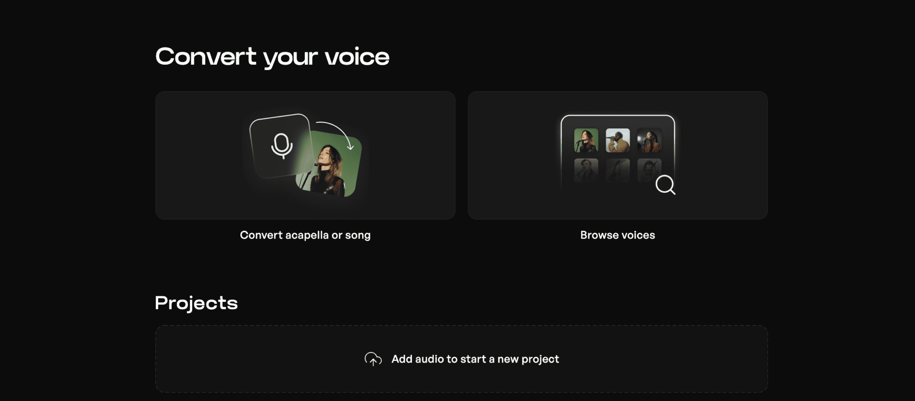Click the Projects heading

[196, 303]
